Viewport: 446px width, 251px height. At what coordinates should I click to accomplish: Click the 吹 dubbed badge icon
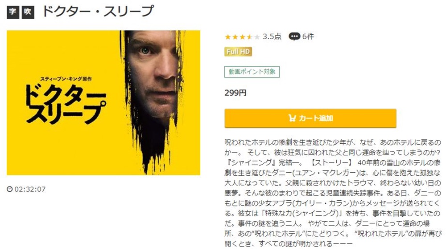pyautogui.click(x=28, y=12)
